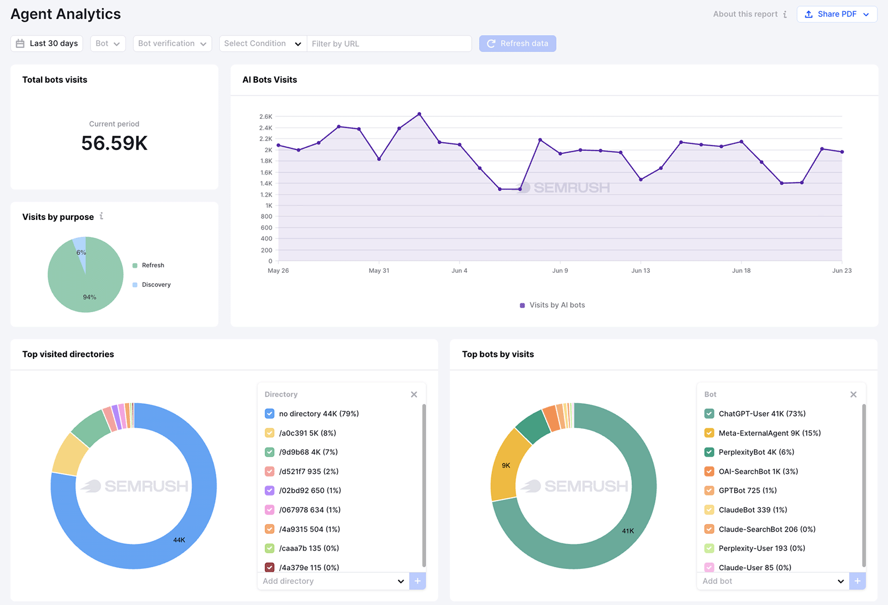
Task: Click the Share PDF button
Action: 837,14
